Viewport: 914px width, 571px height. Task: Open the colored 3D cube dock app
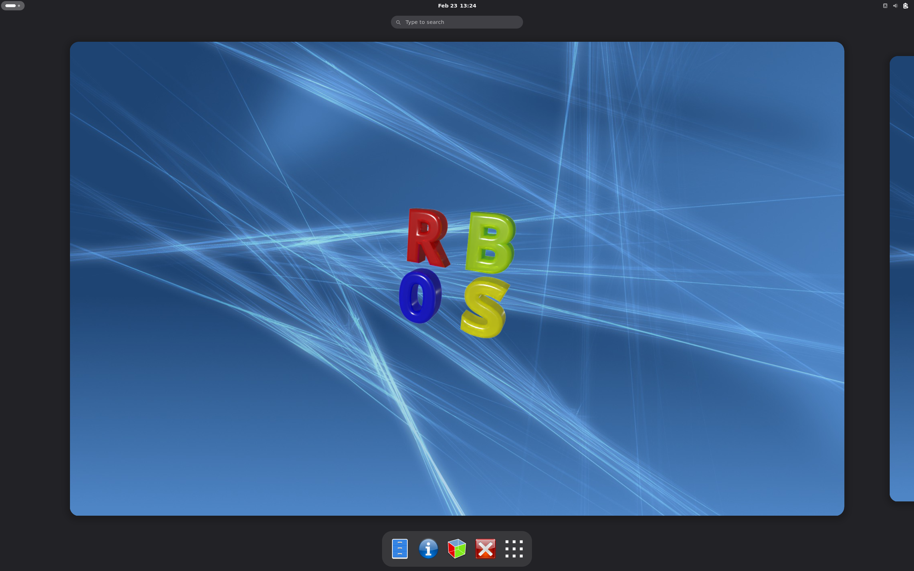tap(457, 549)
